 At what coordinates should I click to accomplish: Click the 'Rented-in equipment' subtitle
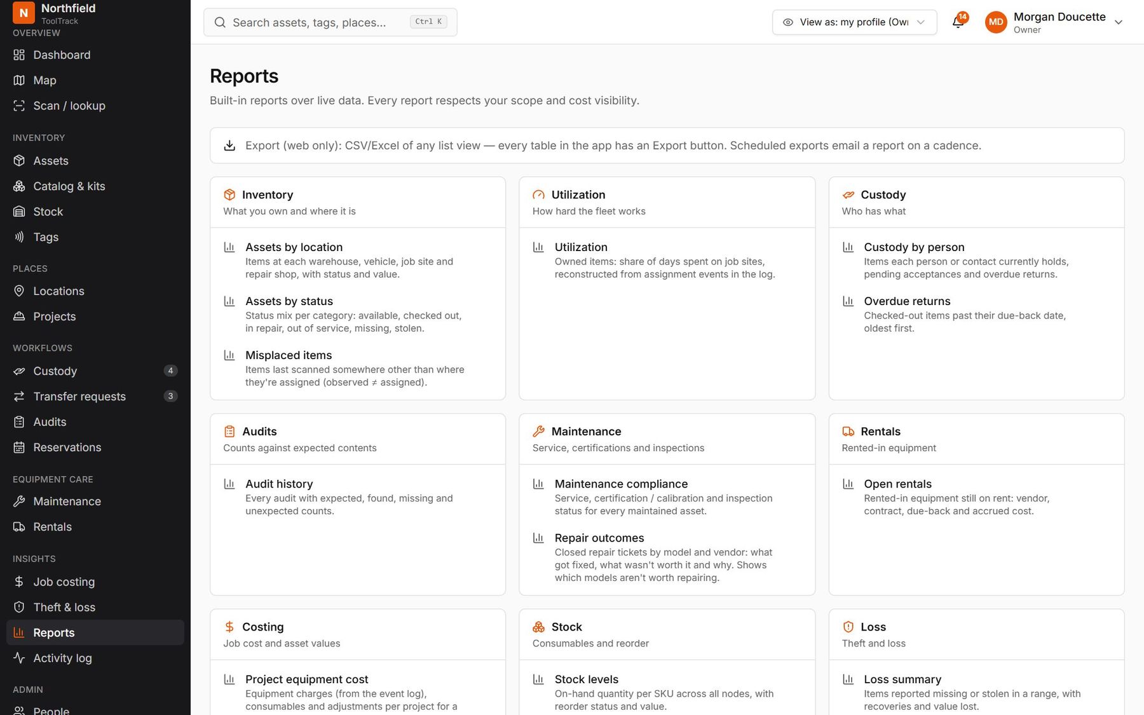tap(889, 448)
